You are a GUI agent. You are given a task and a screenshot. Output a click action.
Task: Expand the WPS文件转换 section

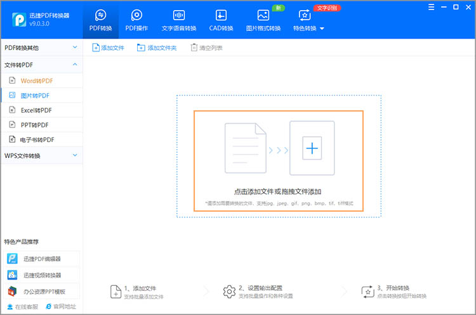click(x=42, y=155)
